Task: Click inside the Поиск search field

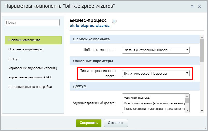Action: pos(32,23)
